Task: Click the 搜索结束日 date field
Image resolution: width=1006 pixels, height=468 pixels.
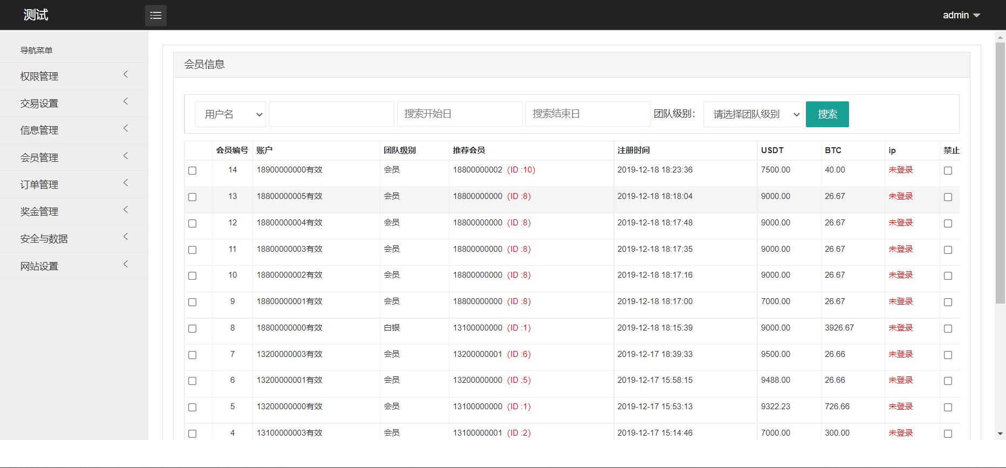Action: pyautogui.click(x=588, y=114)
